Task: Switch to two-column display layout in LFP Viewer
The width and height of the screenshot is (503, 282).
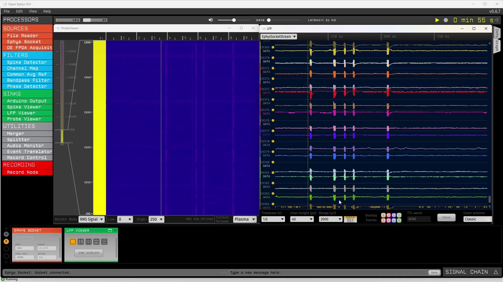Action: [81, 242]
